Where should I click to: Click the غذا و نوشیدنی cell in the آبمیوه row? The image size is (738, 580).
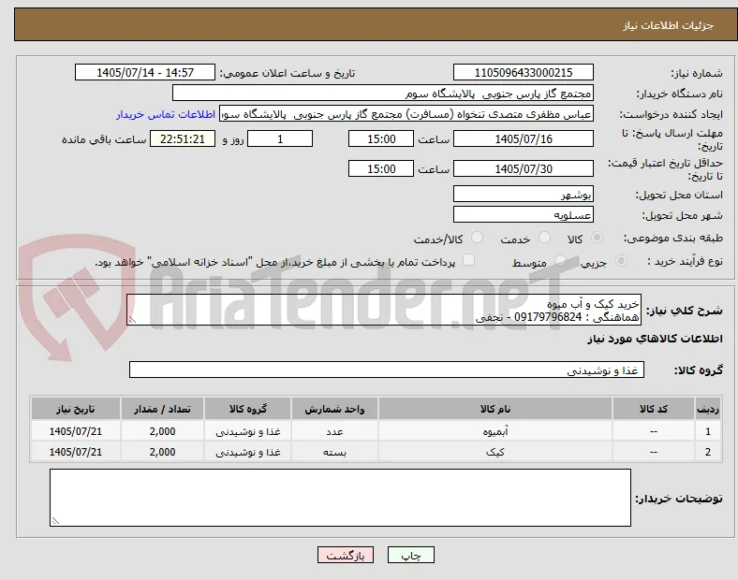pyautogui.click(x=248, y=431)
